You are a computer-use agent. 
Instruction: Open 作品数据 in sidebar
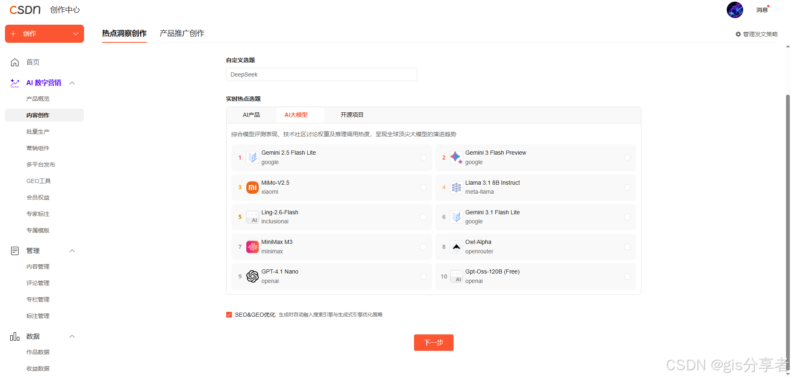(38, 352)
